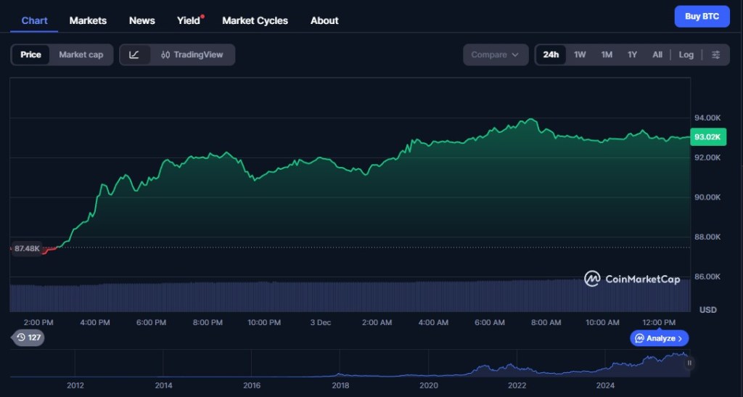This screenshot has width=743, height=397.
Task: Click the history clock 127 badge
Action: pos(28,337)
